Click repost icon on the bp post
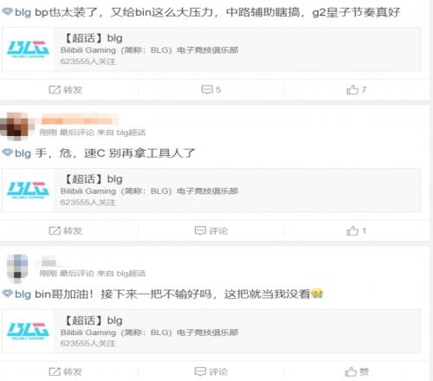433x381 pixels. tap(55, 90)
